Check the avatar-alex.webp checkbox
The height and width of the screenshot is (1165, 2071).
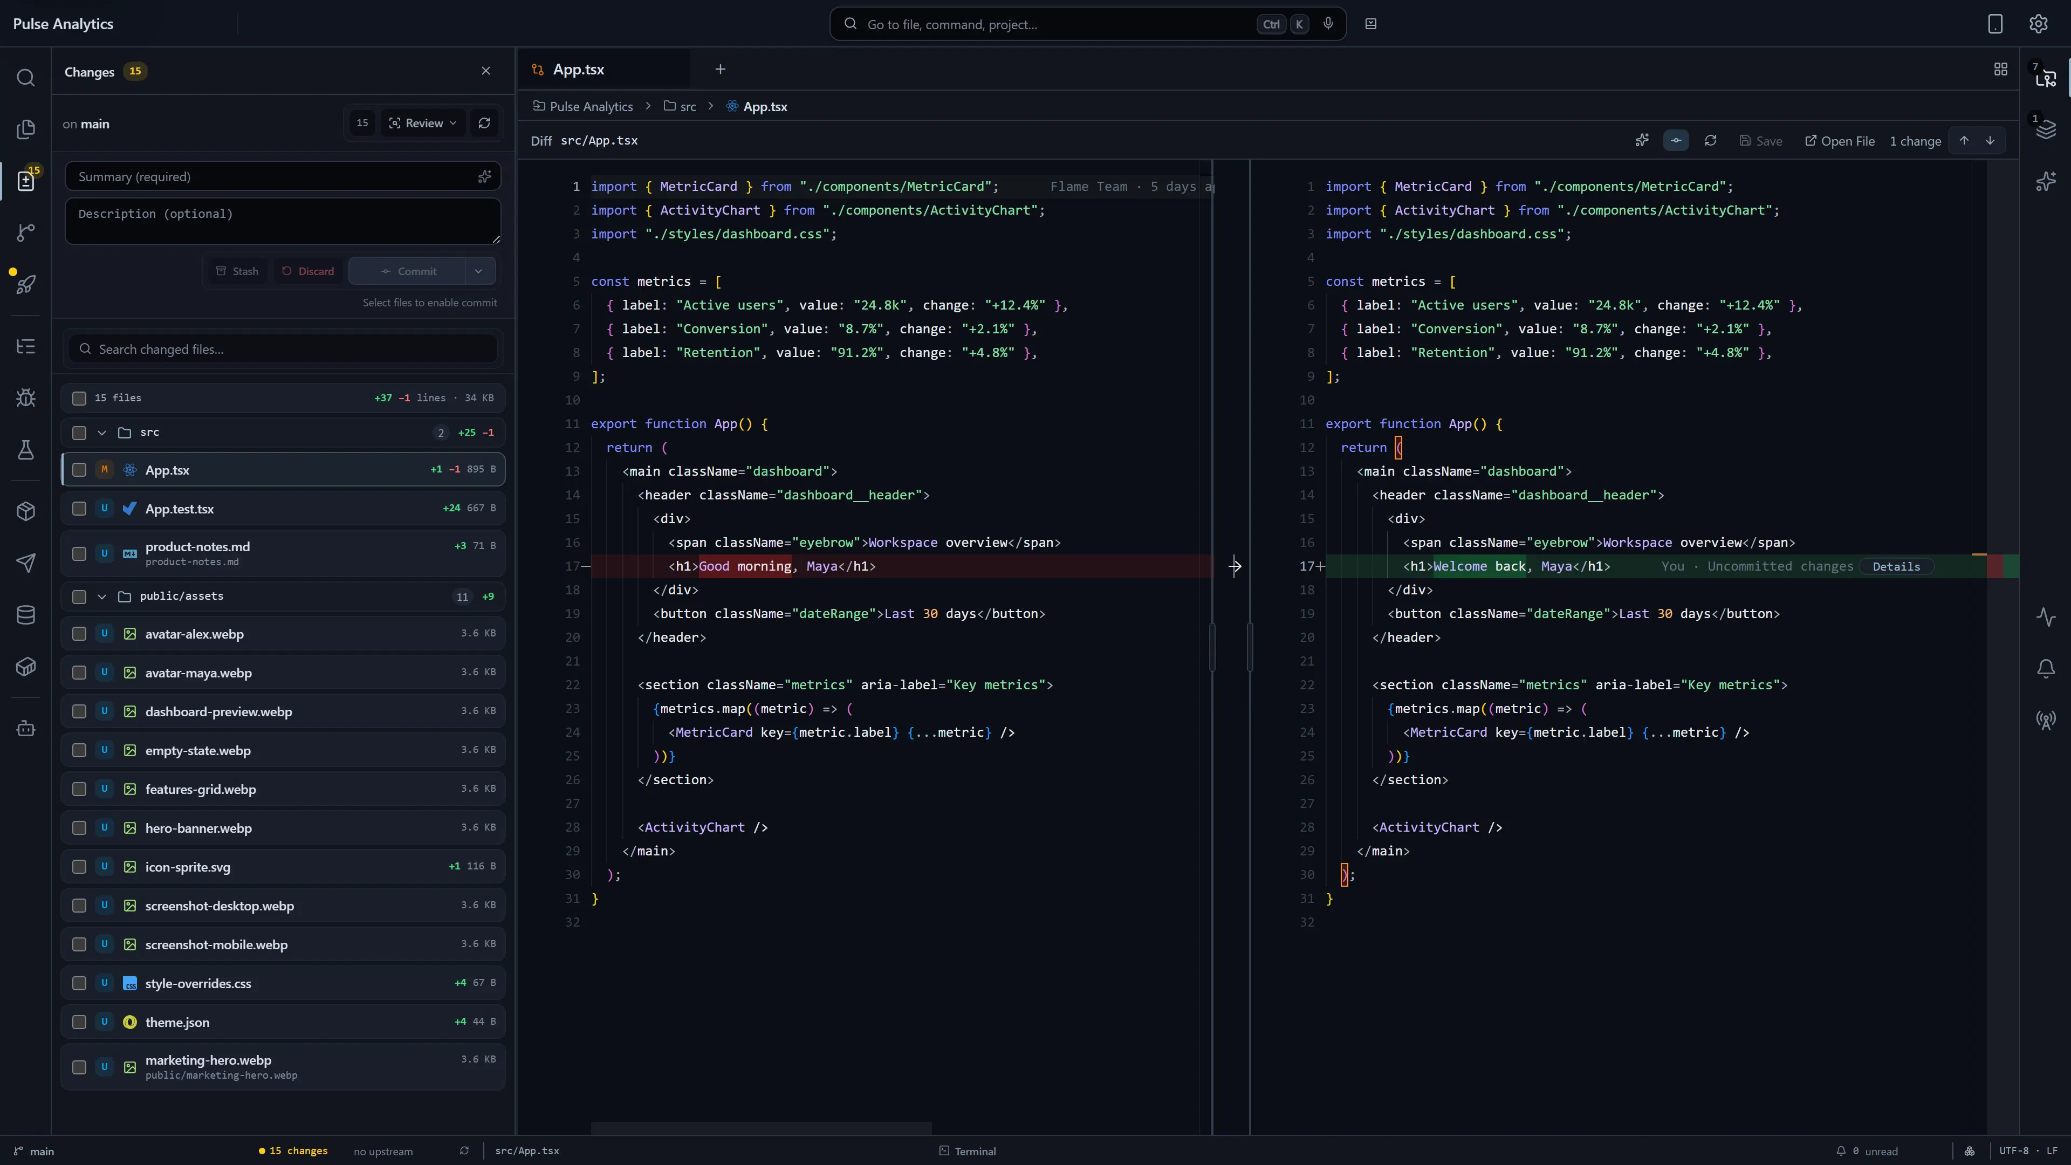pos(79,634)
